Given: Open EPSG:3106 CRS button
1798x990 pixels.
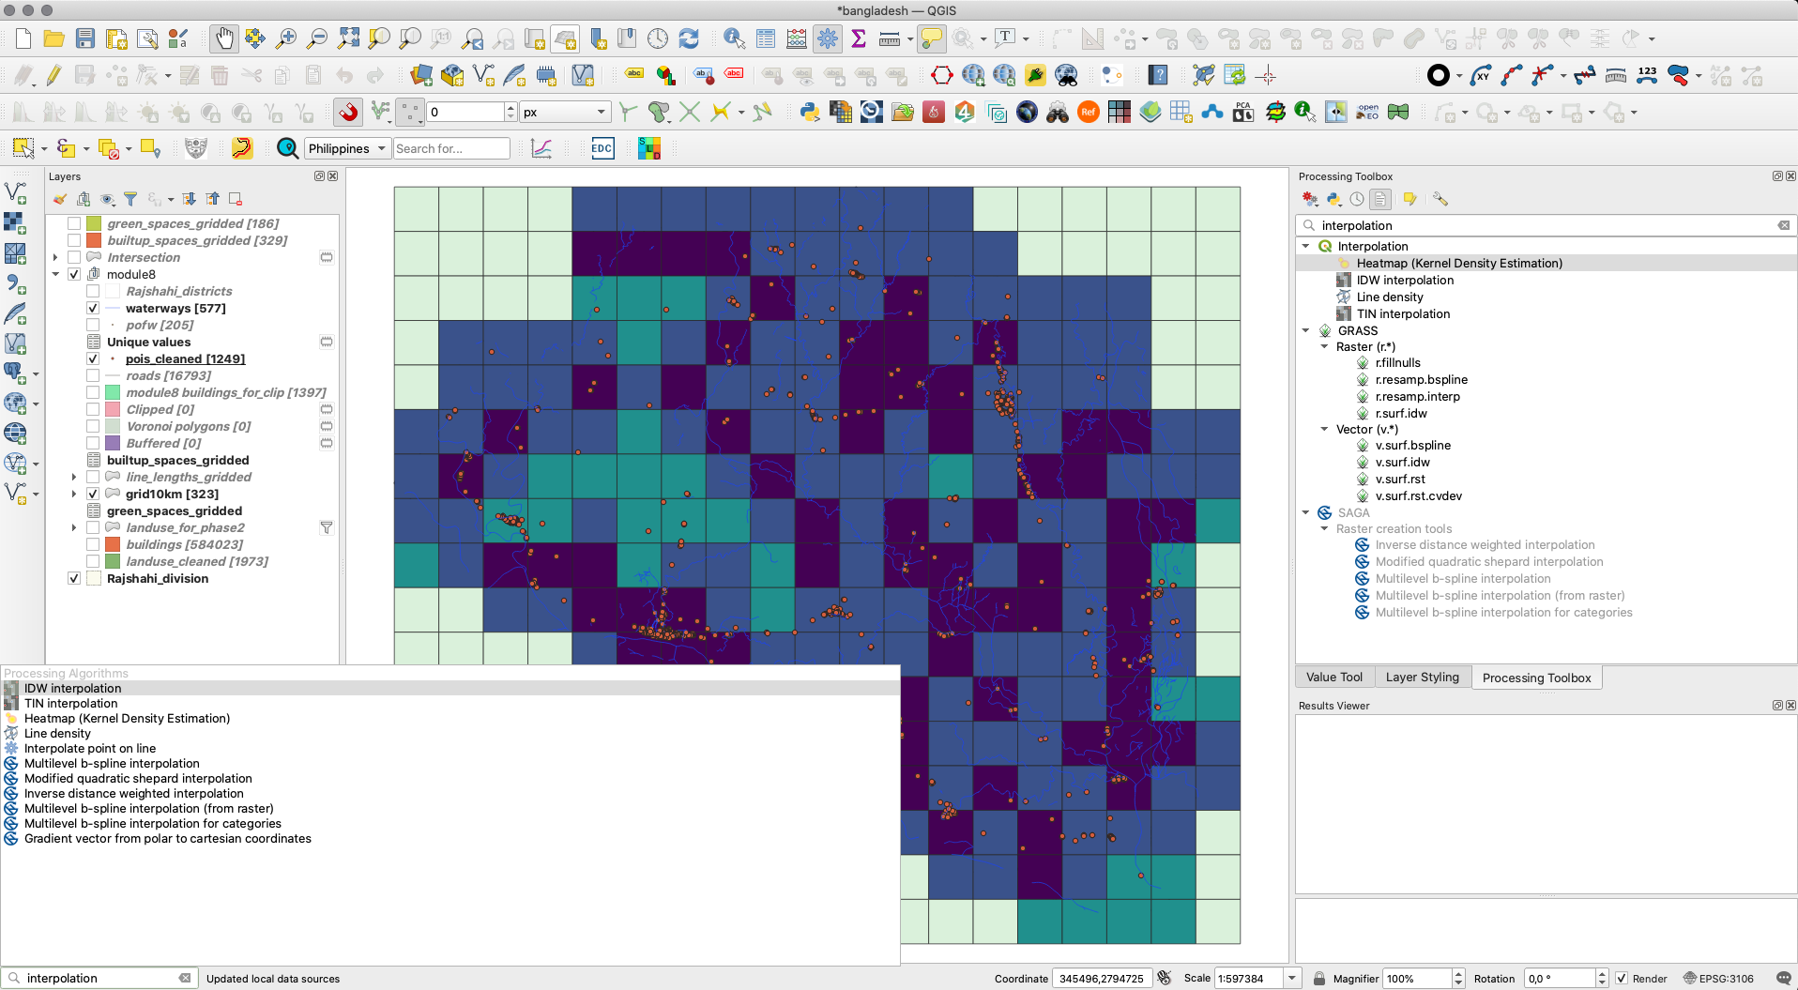Looking at the screenshot, I should pyautogui.click(x=1717, y=978).
